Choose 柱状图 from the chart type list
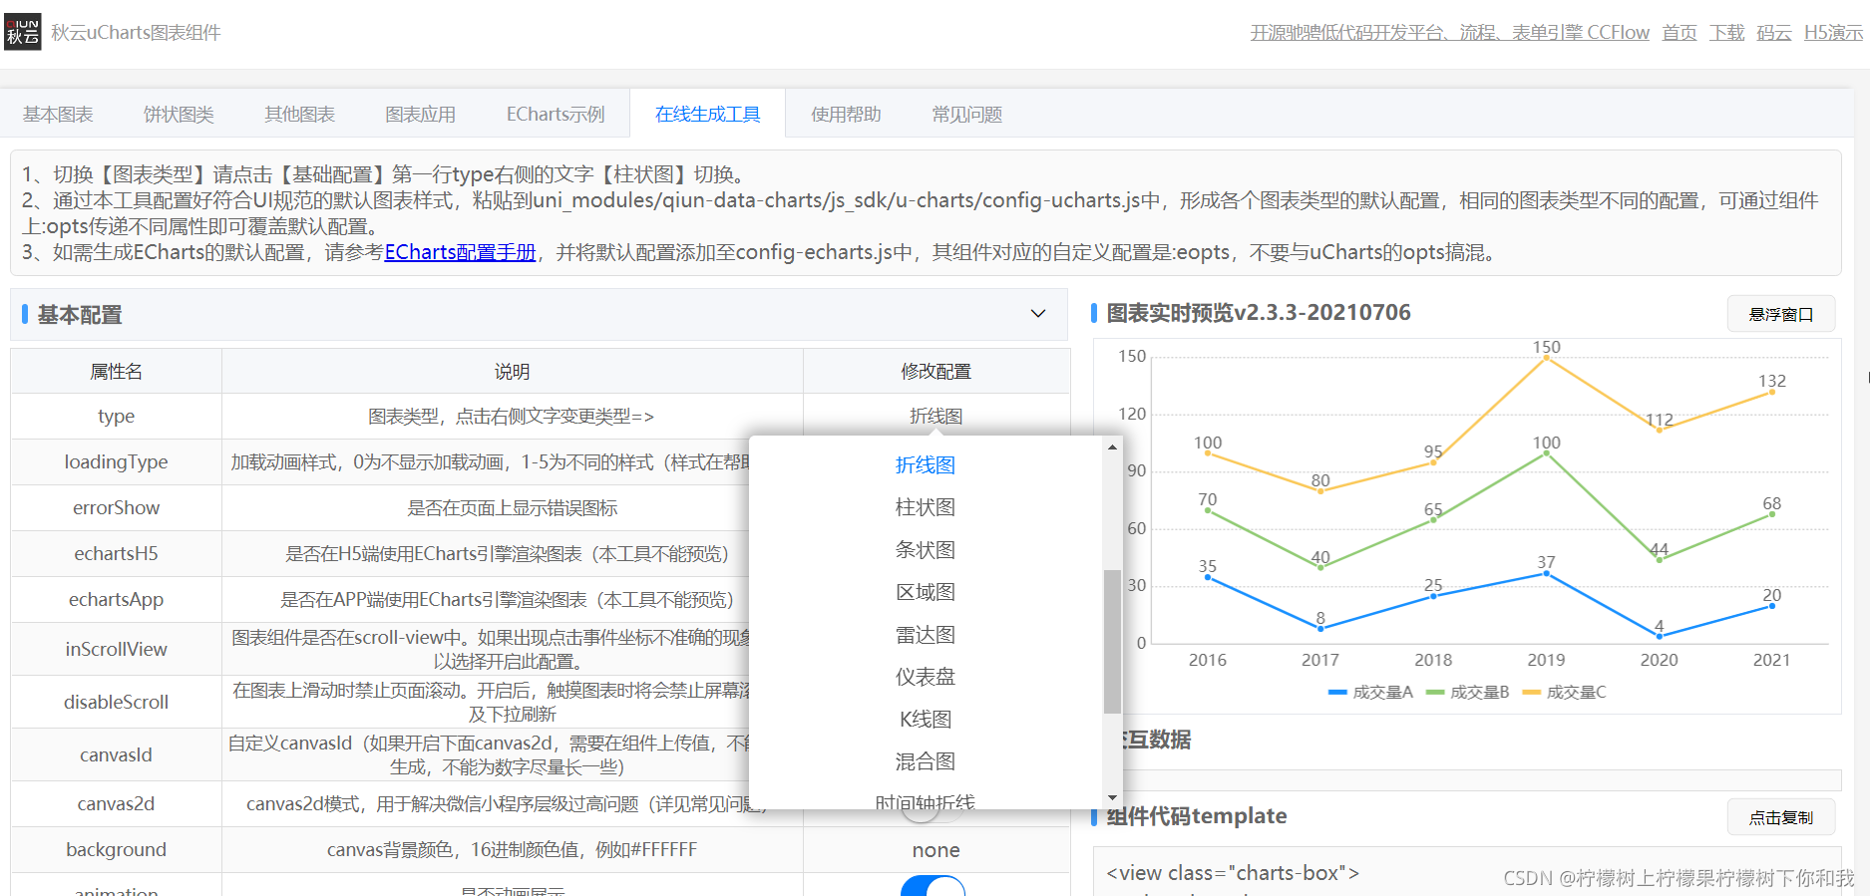 tap(925, 507)
